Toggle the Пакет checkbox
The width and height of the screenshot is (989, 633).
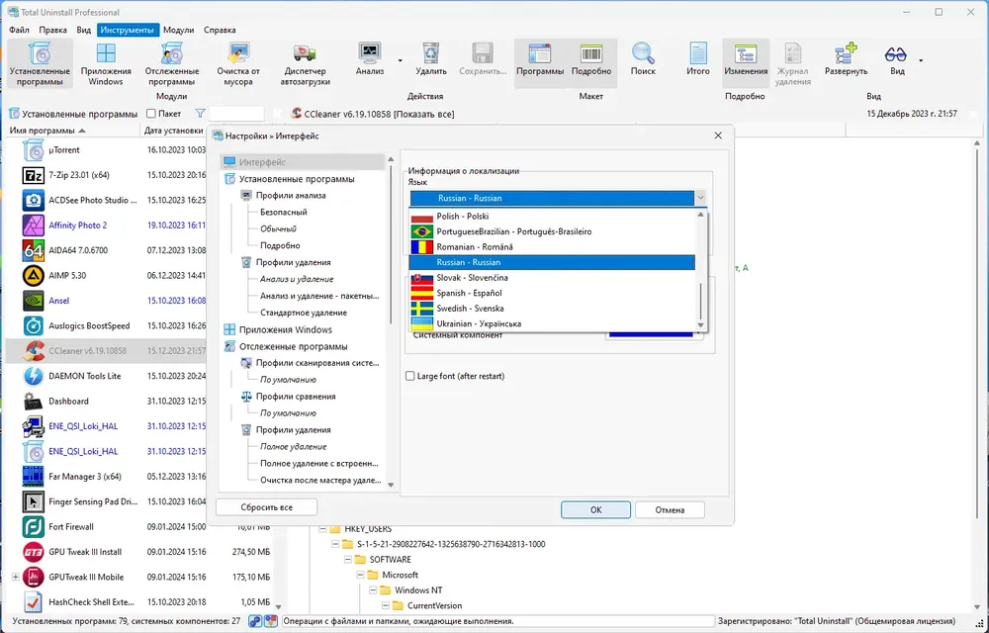[150, 114]
